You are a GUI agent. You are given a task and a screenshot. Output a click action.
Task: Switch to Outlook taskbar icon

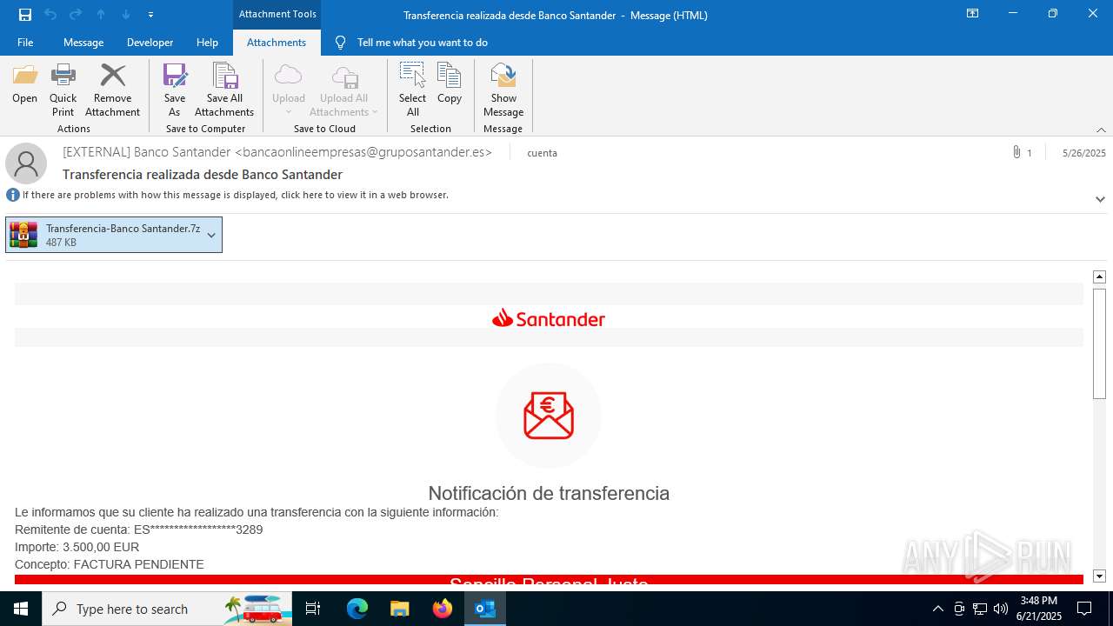pyautogui.click(x=484, y=609)
